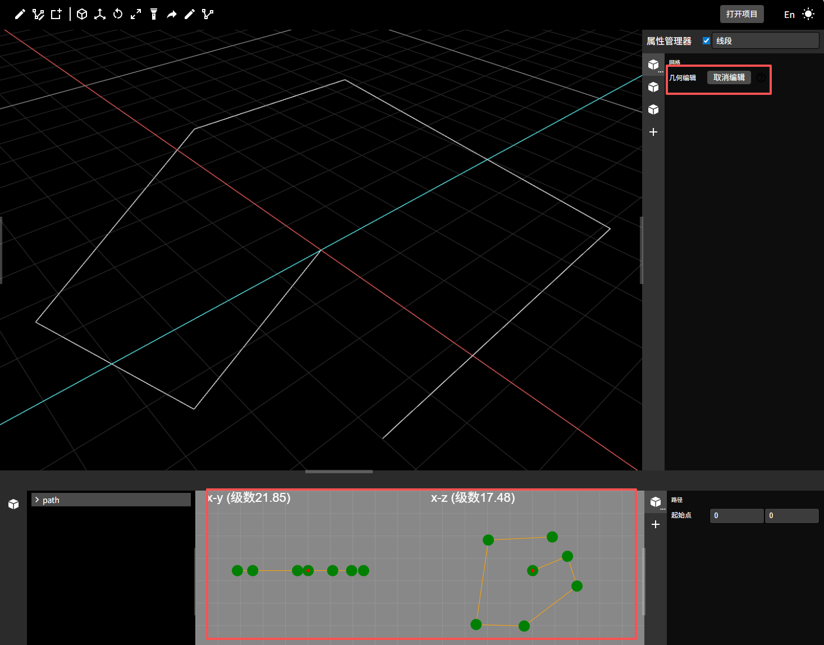Toggle the flashlight tool
The width and height of the screenshot is (824, 645).
[154, 14]
